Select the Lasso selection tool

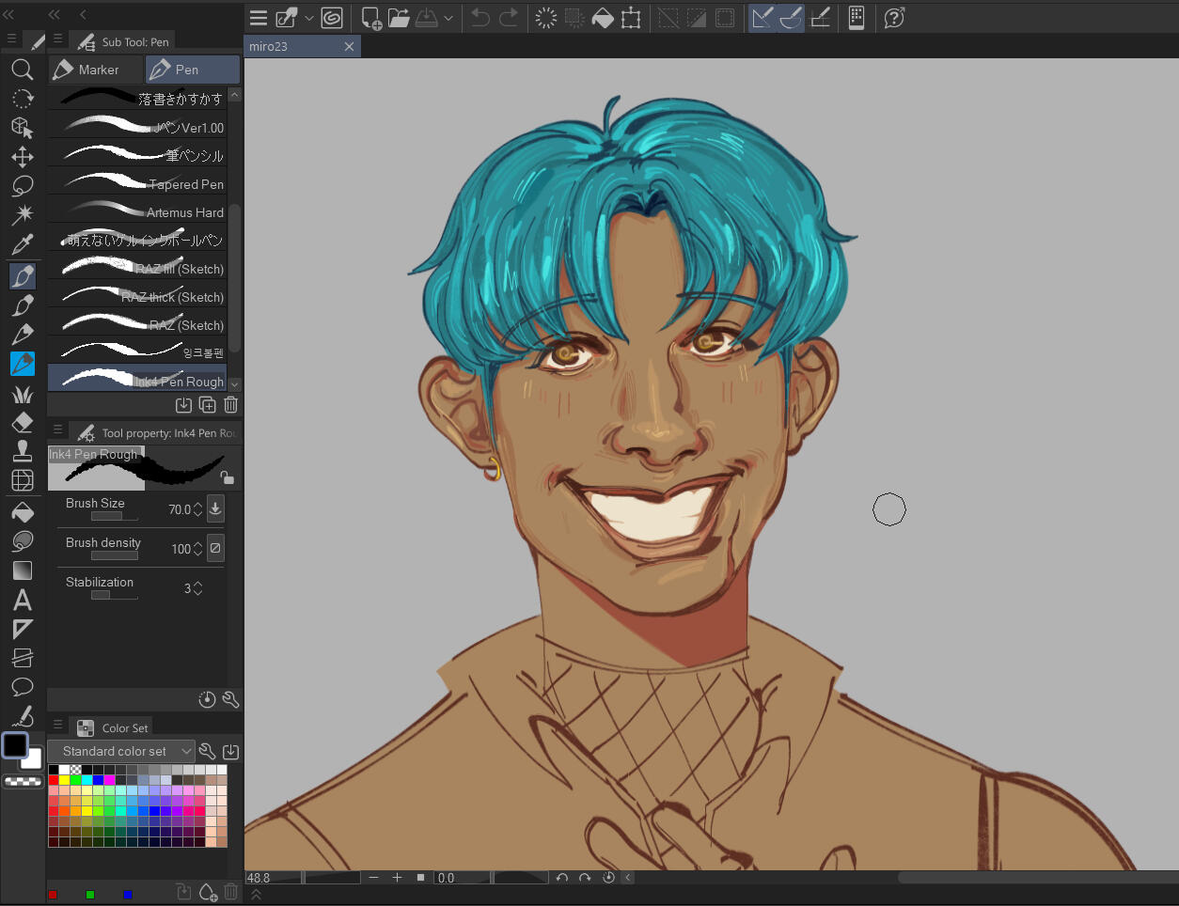(23, 186)
